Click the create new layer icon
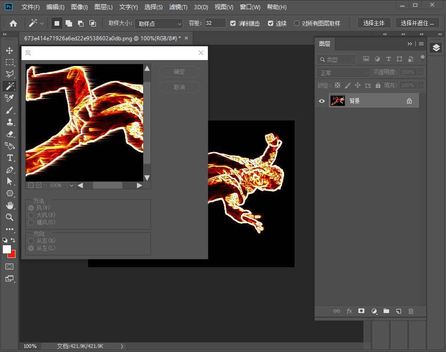Viewport: 446px width, 352px height. point(398,311)
